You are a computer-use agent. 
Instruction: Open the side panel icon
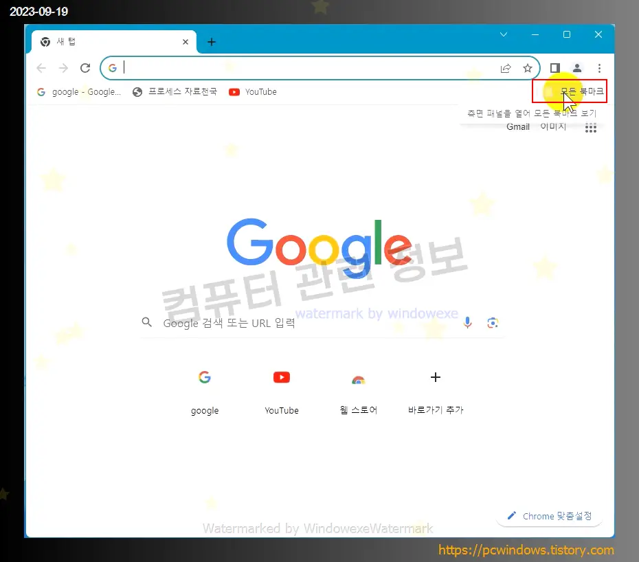(x=555, y=68)
